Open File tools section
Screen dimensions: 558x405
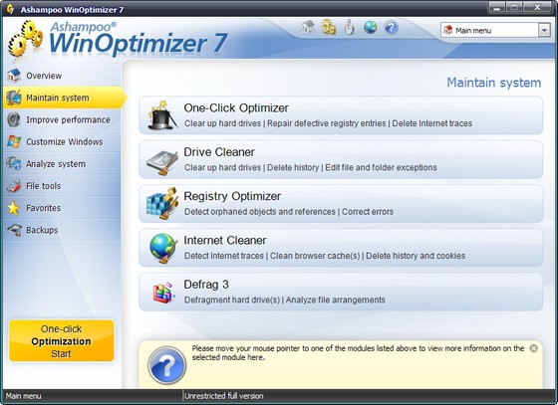tap(62, 186)
